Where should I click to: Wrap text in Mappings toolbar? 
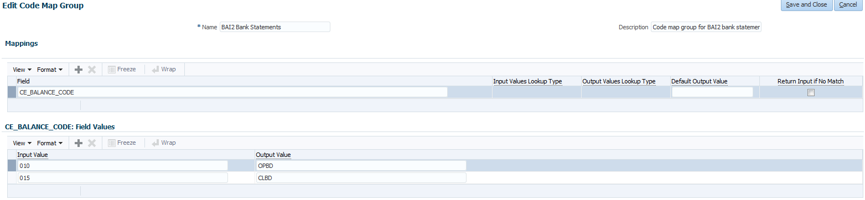(x=164, y=70)
